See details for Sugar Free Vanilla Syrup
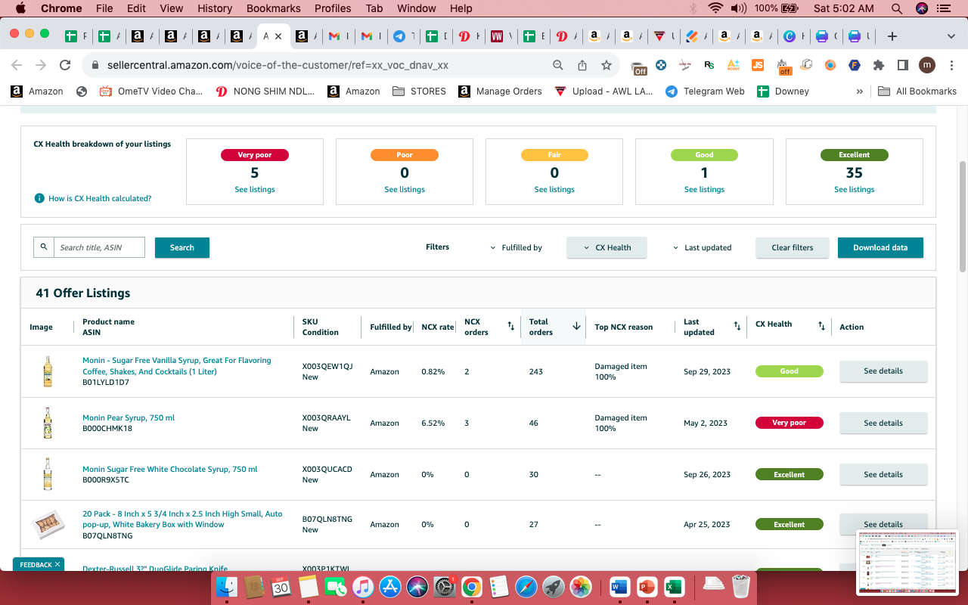 883,371
